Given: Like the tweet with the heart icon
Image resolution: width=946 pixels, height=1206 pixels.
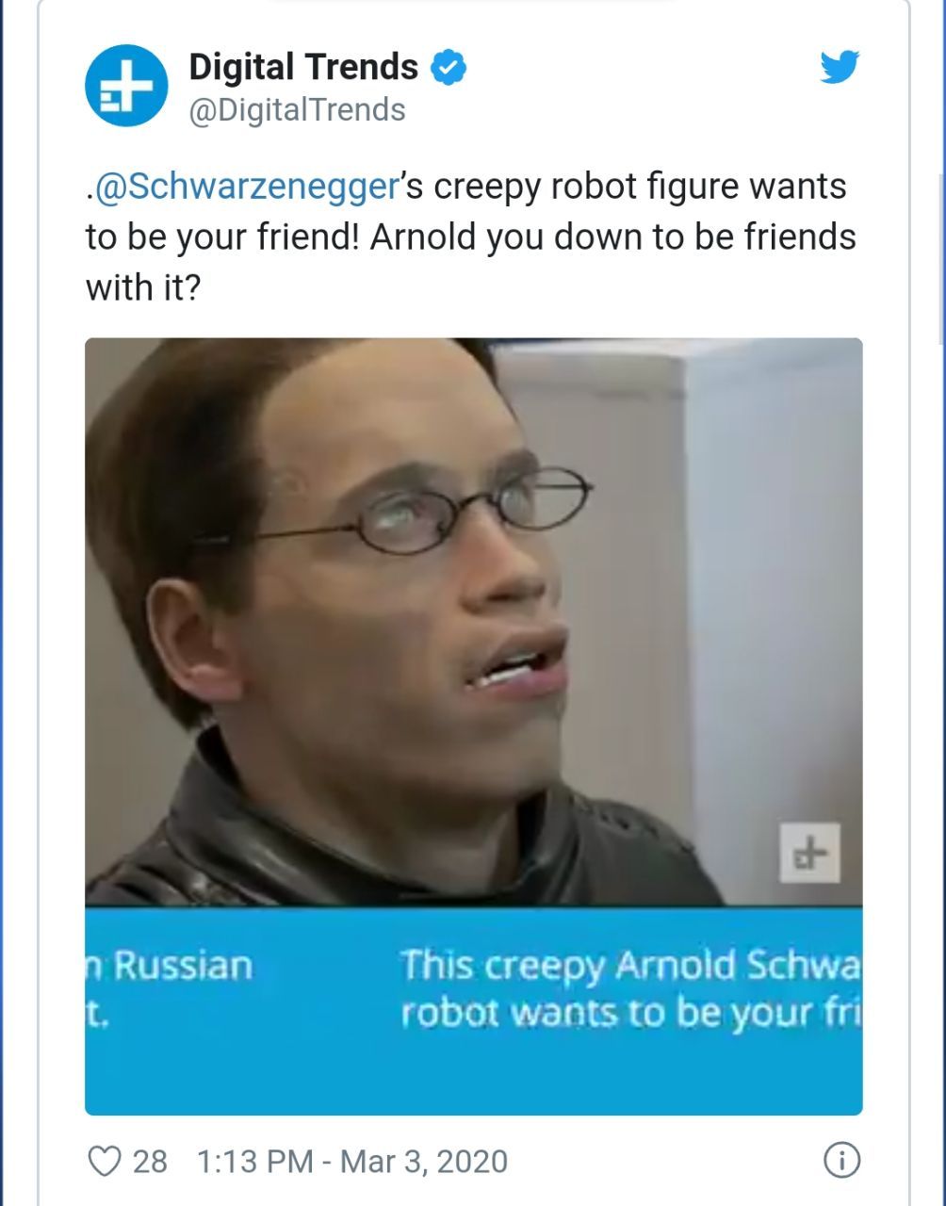Looking at the screenshot, I should [x=105, y=1161].
